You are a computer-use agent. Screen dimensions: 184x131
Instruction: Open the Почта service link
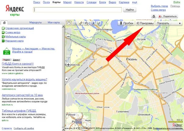[46, 2]
